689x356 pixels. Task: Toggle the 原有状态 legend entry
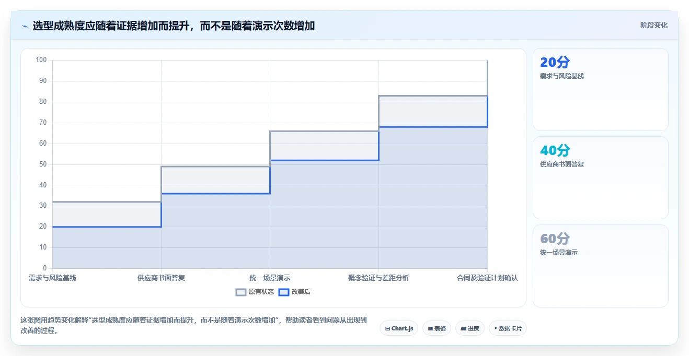255,292
